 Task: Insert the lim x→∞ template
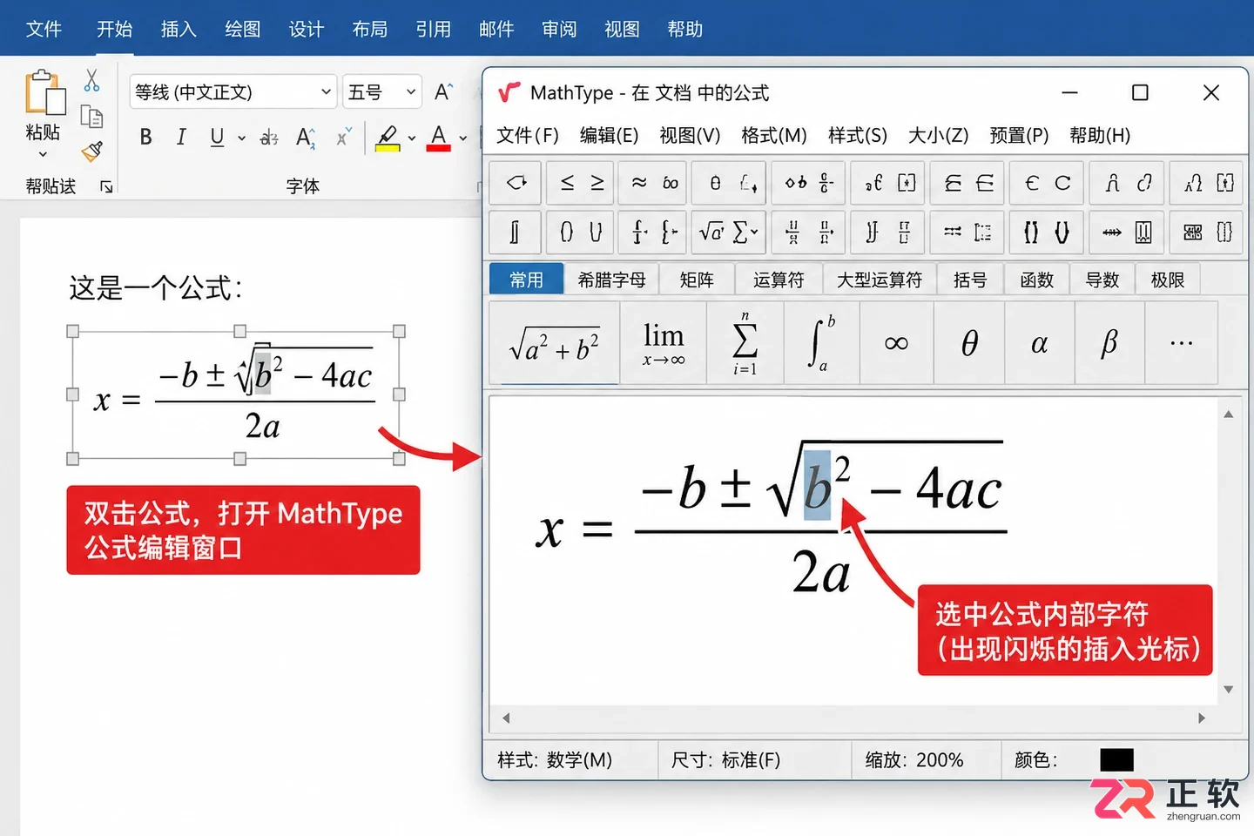coord(664,343)
